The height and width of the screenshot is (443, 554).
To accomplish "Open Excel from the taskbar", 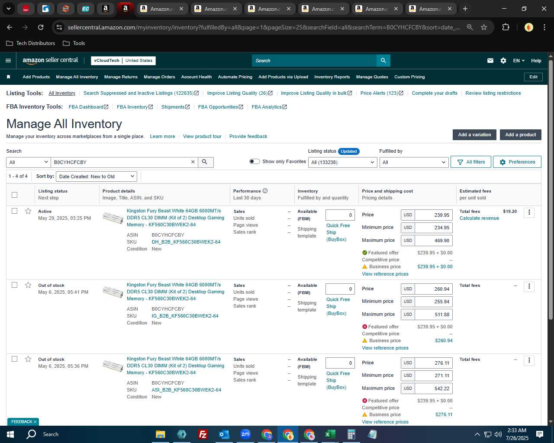I will (x=330, y=434).
